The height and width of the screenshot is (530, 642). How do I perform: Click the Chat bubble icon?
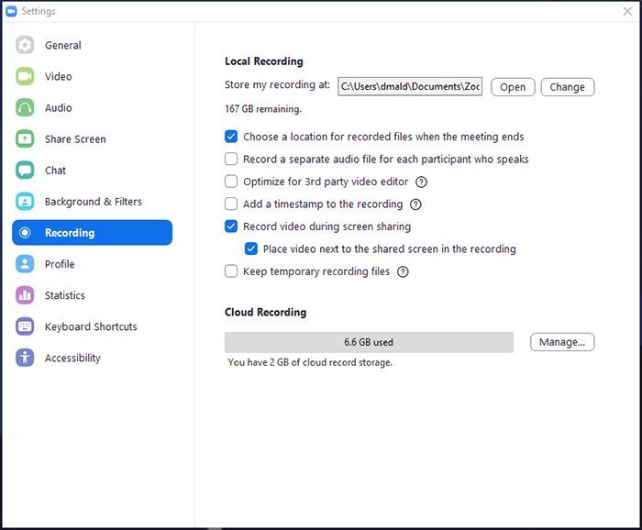coord(25,171)
